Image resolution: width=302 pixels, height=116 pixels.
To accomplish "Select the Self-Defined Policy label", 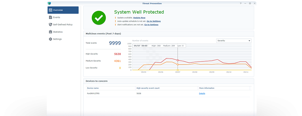I will coord(63,25).
